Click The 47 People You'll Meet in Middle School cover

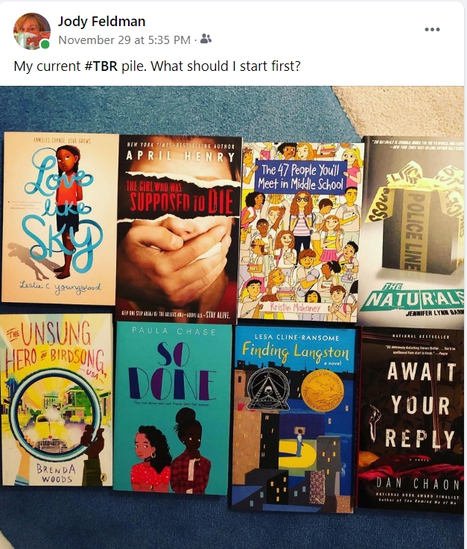pyautogui.click(x=301, y=230)
